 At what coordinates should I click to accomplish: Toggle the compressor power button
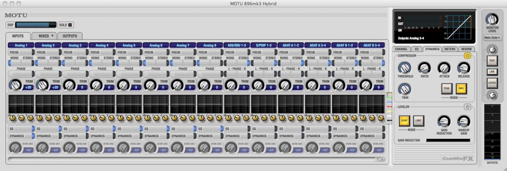pyautogui.click(x=467, y=56)
